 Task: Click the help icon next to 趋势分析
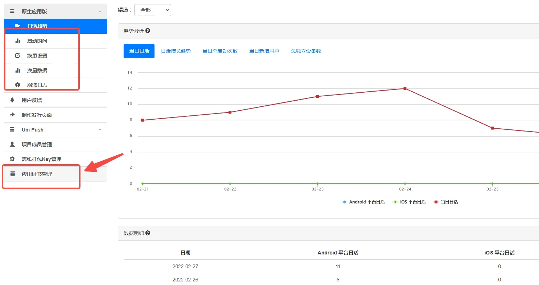coord(148,31)
